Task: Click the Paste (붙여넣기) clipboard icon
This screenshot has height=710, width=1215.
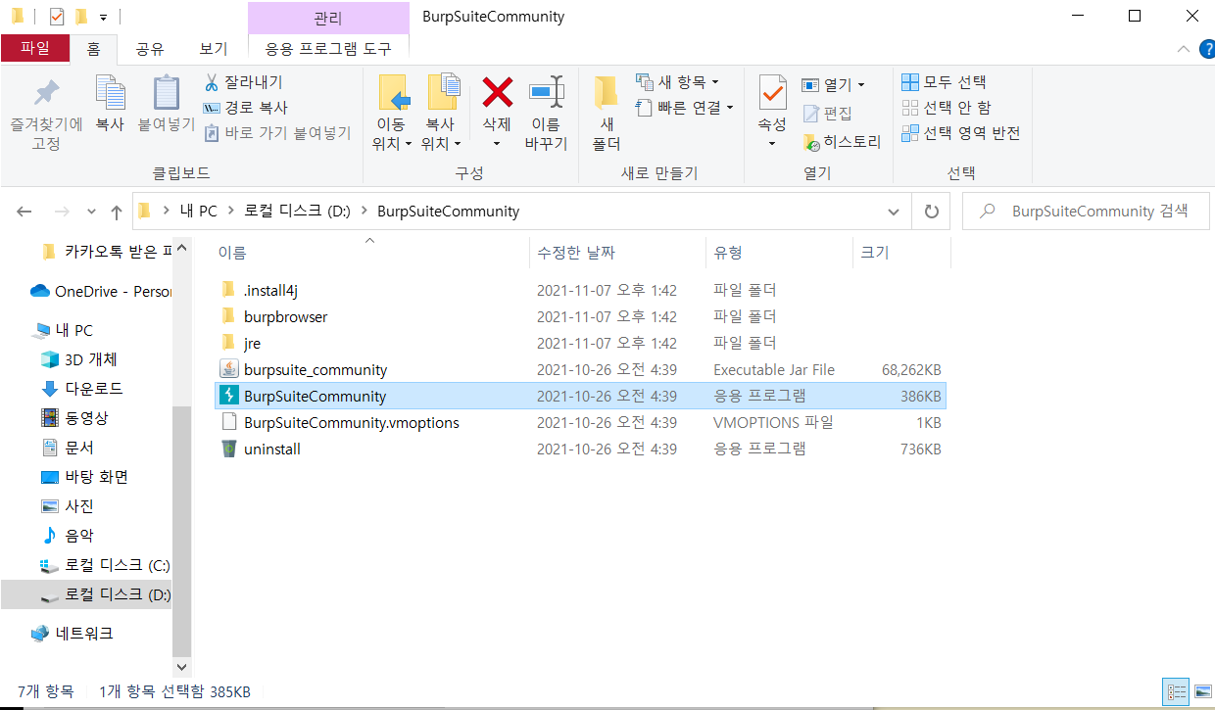Action: (x=167, y=93)
